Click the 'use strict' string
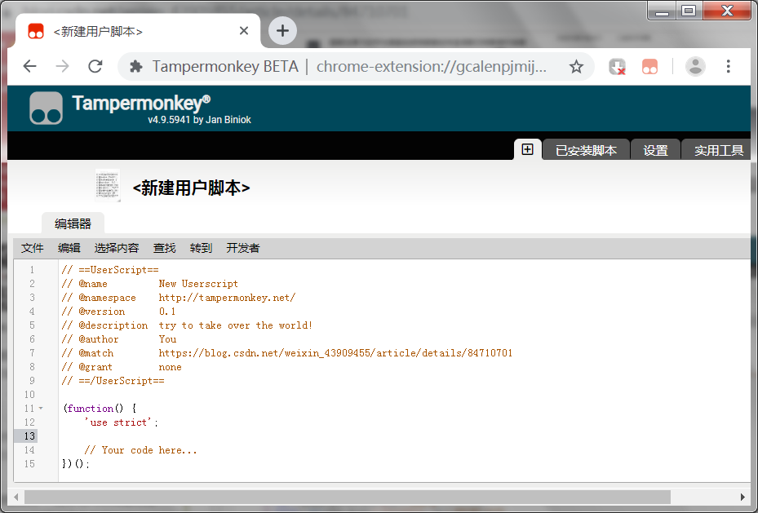This screenshot has height=513, width=758. [x=118, y=422]
